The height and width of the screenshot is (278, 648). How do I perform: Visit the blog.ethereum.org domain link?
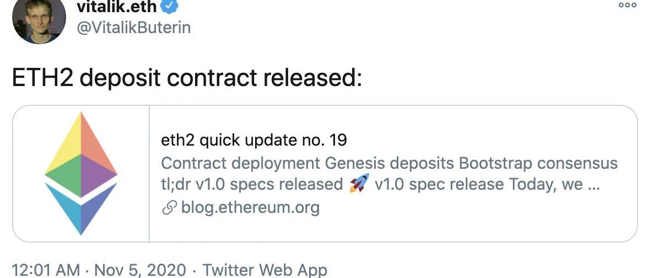pyautogui.click(x=250, y=207)
